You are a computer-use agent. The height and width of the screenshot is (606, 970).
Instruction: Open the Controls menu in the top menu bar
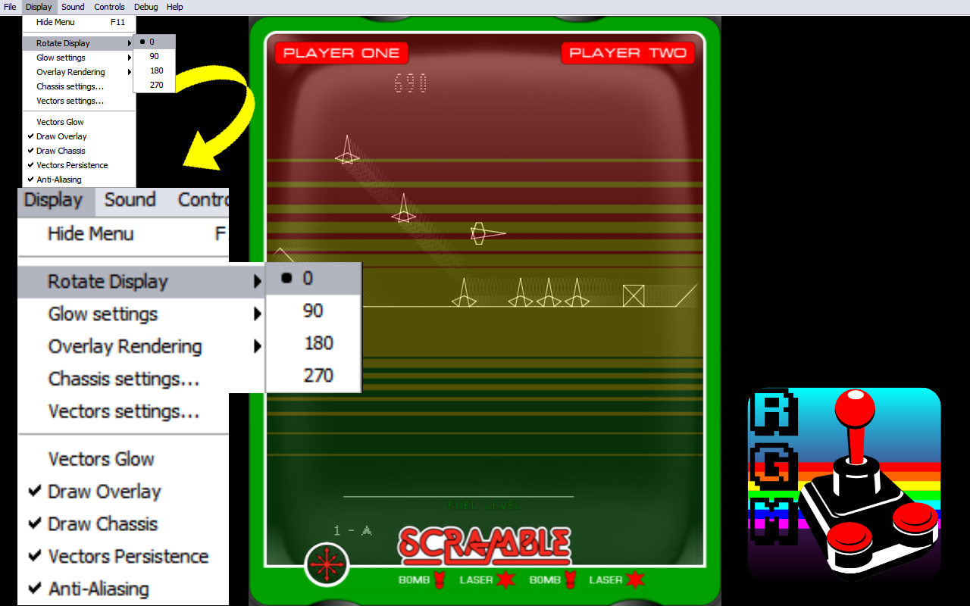coord(109,7)
